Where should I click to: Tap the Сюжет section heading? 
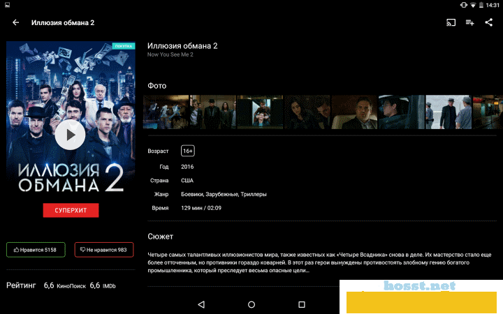pos(161,237)
